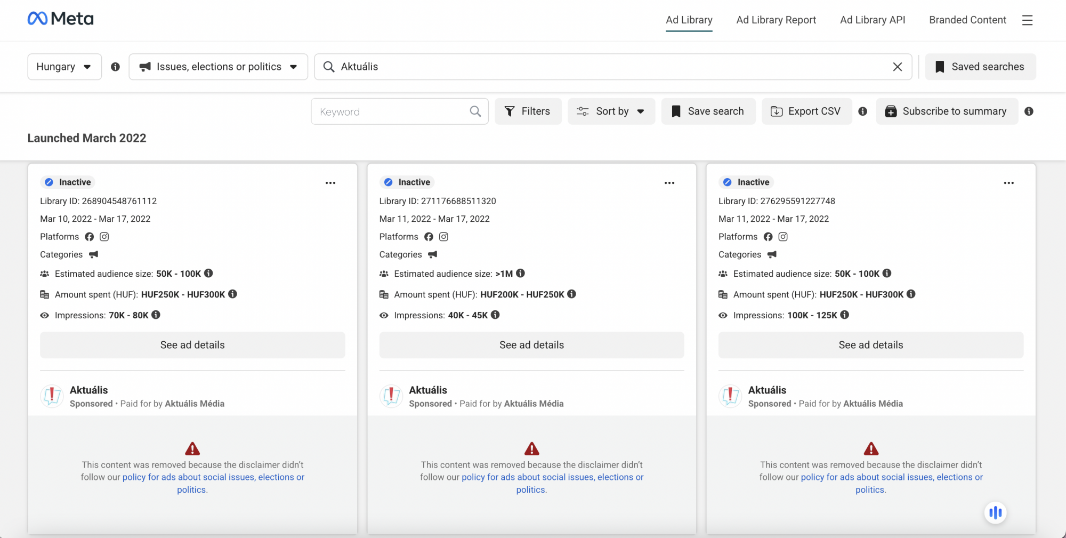Open the hamburger menu icon
The height and width of the screenshot is (538, 1066).
pos(1027,20)
